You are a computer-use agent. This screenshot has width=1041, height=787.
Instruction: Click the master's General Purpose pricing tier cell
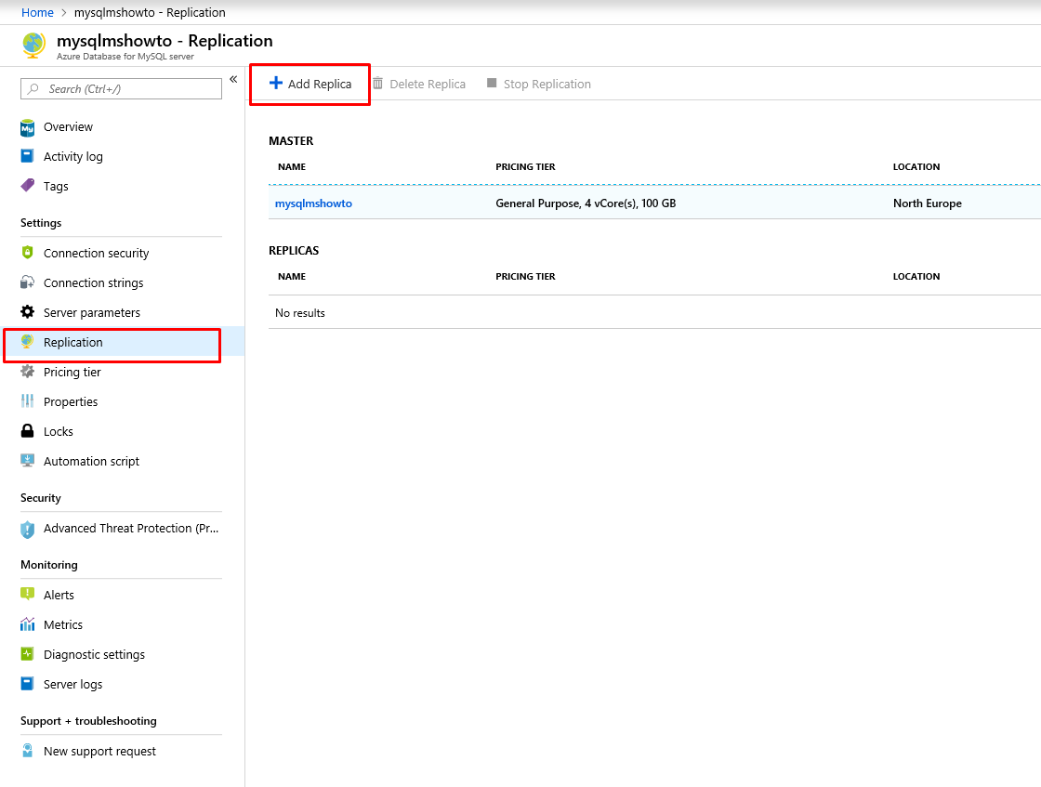(586, 203)
